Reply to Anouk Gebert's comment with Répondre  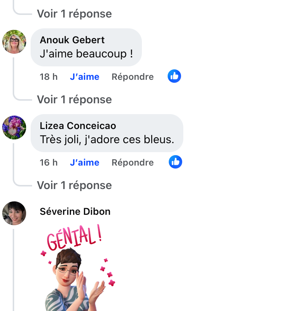[133, 77]
